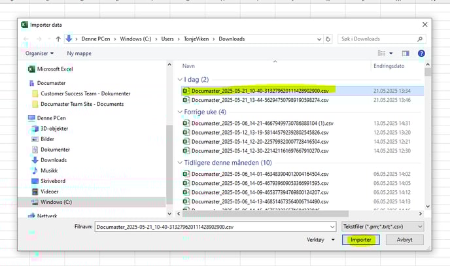Collapse 'Tidligere denne måneden (10)' group
Image resolution: width=450 pixels, height=266 pixels.
click(x=180, y=163)
